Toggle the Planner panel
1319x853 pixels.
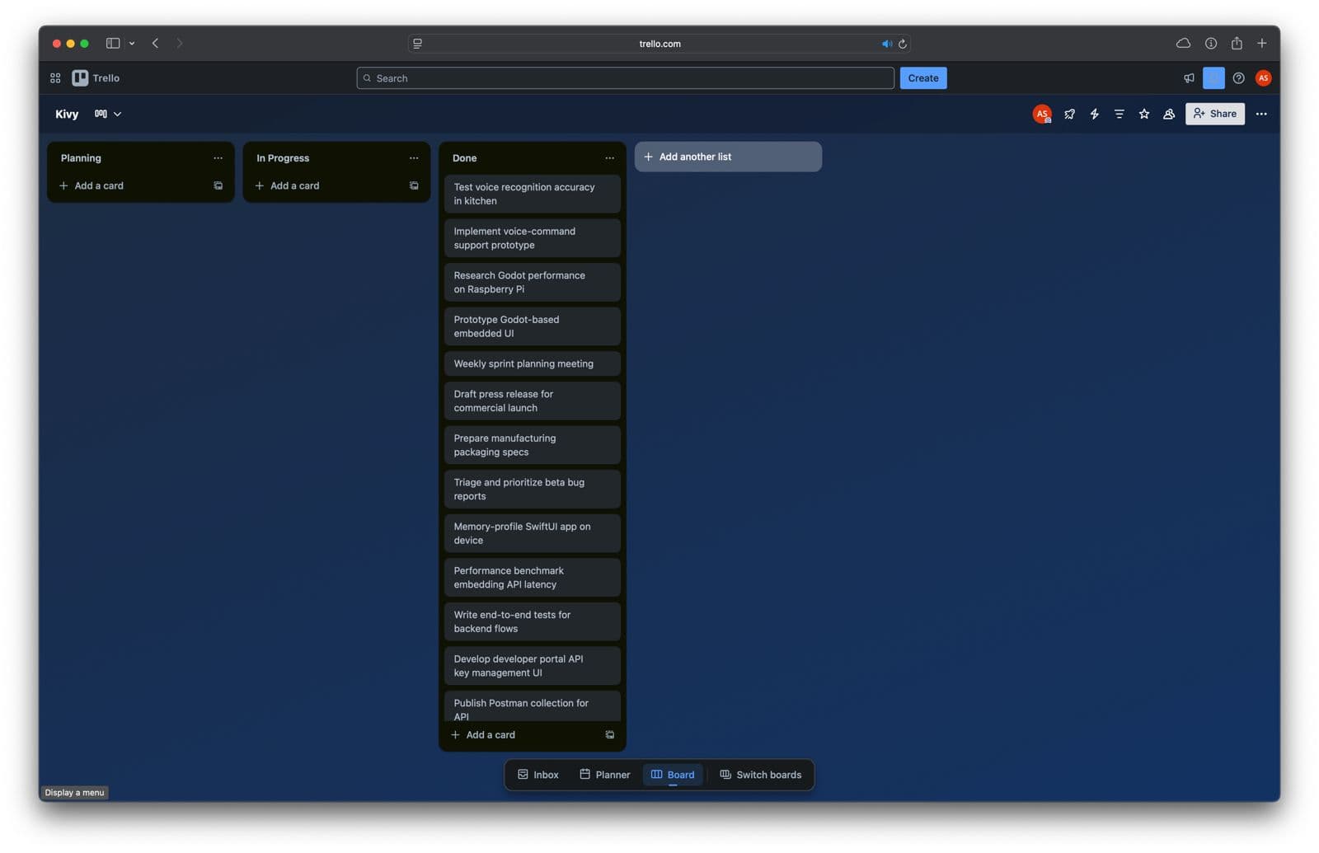[x=604, y=775]
